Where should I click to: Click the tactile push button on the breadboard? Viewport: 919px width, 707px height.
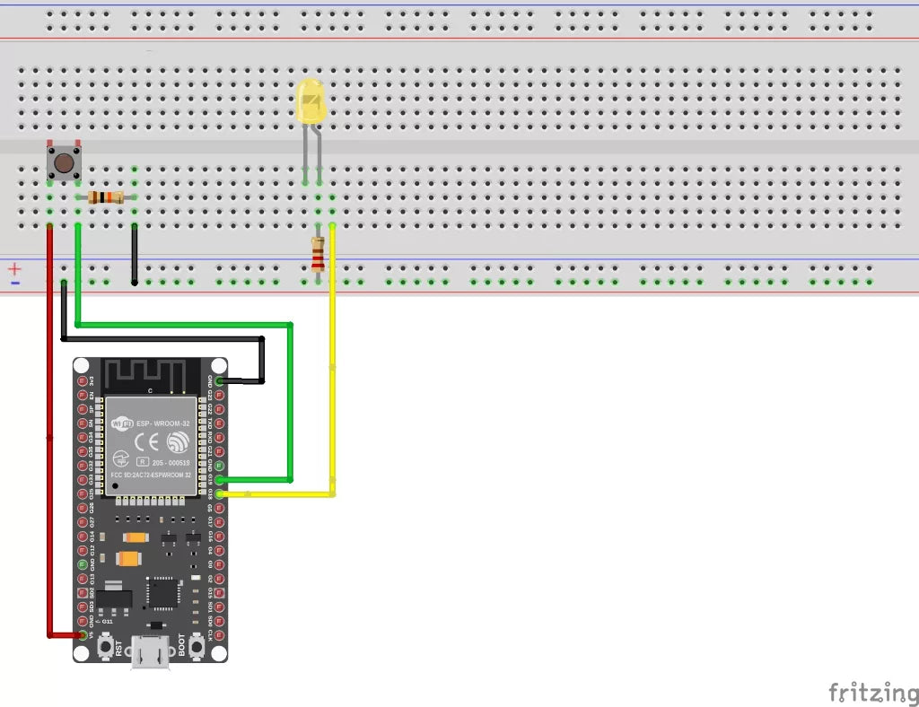[64, 161]
